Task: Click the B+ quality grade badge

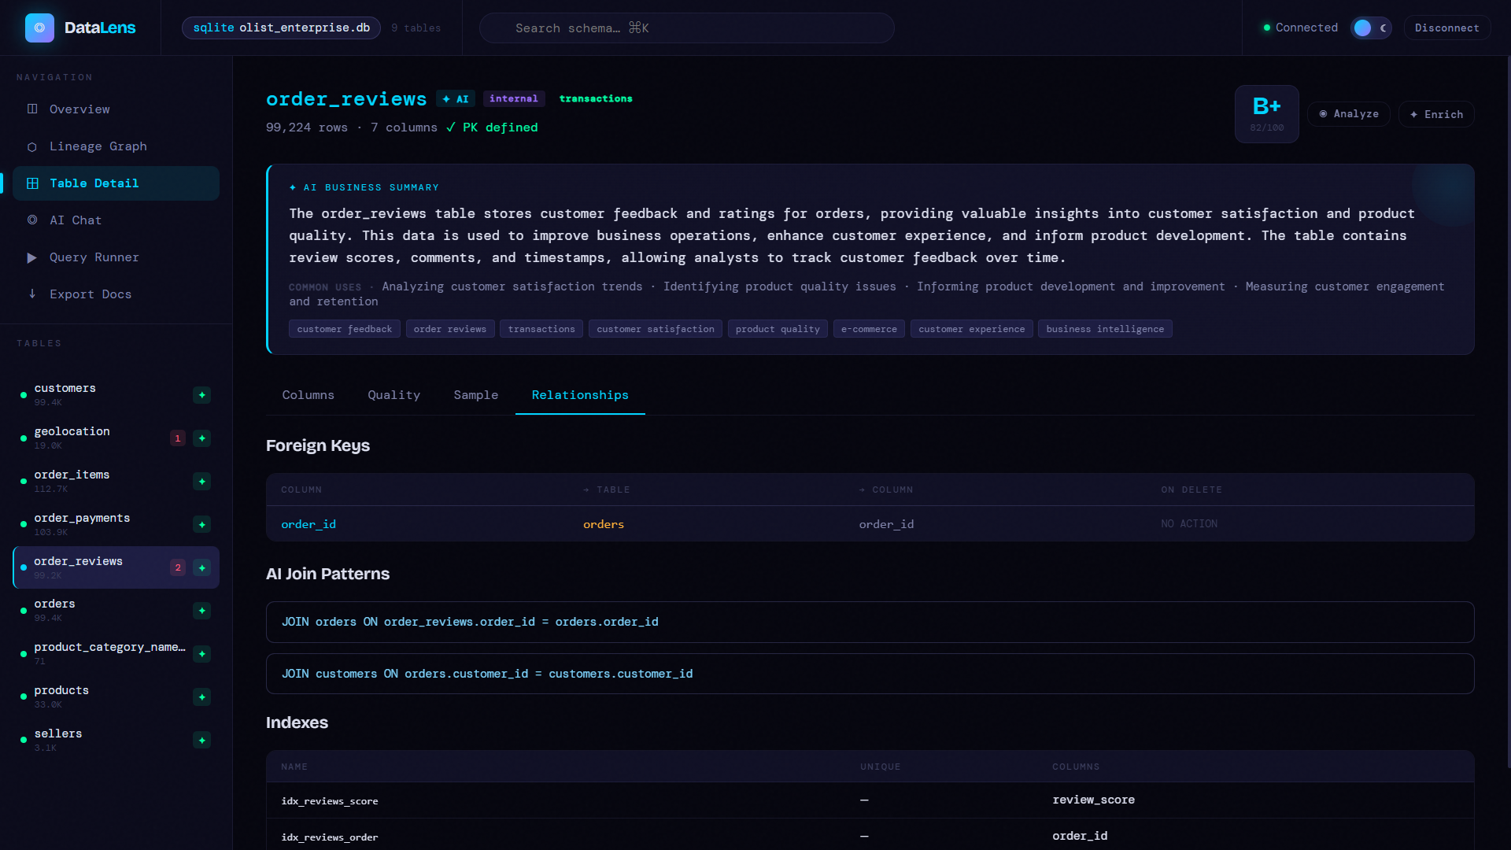Action: (x=1266, y=114)
